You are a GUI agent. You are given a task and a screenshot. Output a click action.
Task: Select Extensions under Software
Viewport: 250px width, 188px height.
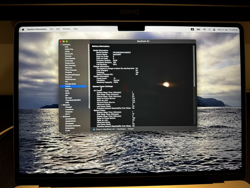pyautogui.click(x=70, y=128)
